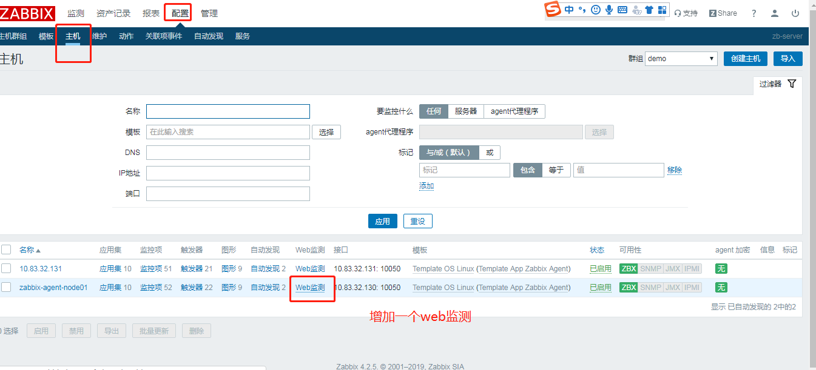Open the soft keyboard icon in Sogou bar
Screen dimensions: 816x370
(x=622, y=10)
